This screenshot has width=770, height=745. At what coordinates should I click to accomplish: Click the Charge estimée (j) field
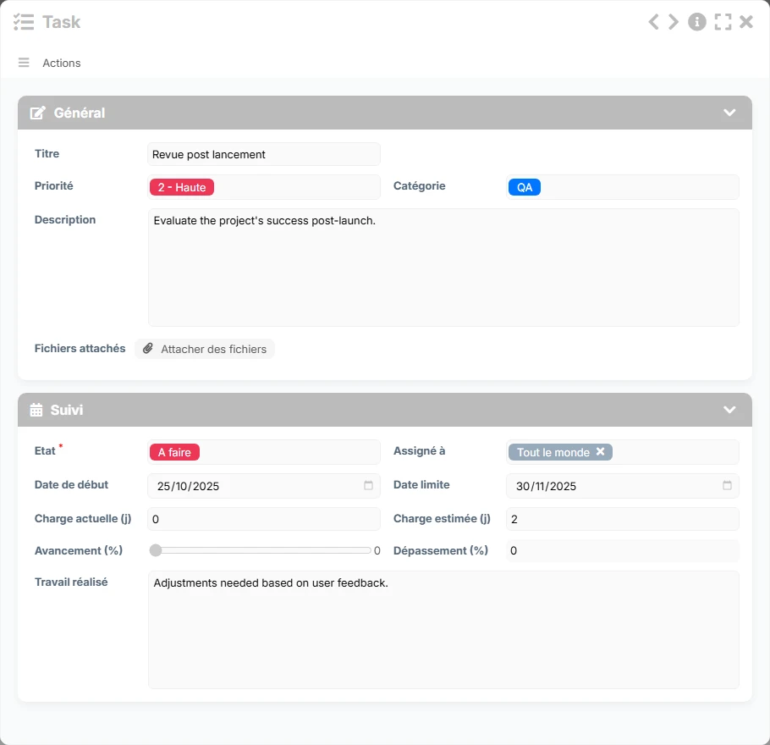(x=622, y=519)
